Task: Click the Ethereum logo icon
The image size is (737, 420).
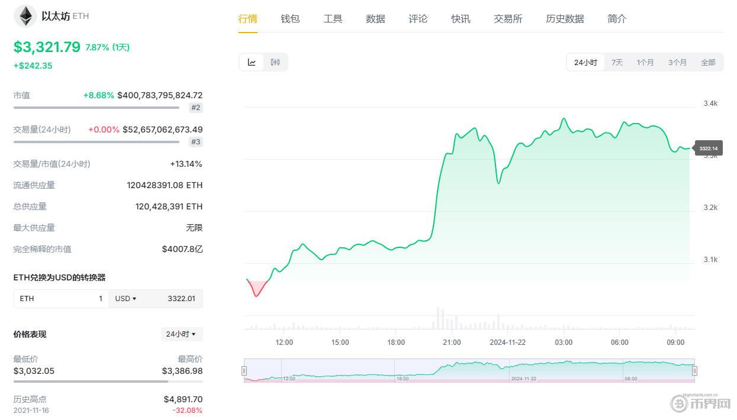Action: tap(25, 16)
